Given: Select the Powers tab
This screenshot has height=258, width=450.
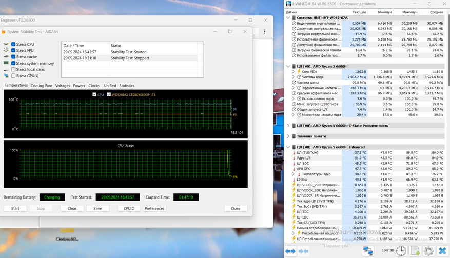Looking at the screenshot, I should tap(79, 86).
